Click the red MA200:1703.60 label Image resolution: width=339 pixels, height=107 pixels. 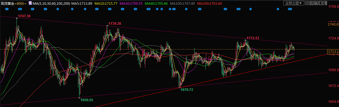(x=210, y=3)
